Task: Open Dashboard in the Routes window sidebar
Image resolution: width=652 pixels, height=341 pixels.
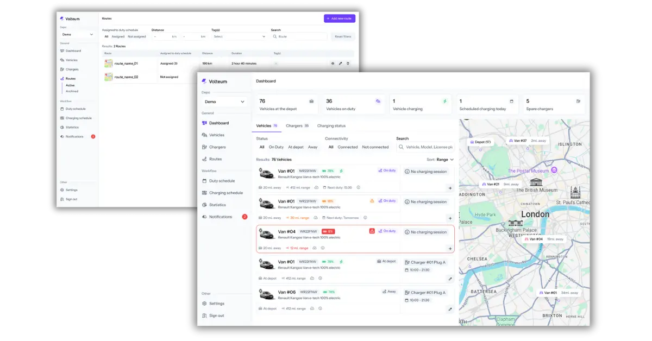Action: click(x=73, y=51)
